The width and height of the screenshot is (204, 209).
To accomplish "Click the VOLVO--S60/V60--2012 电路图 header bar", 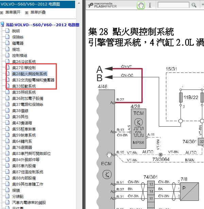I will pos(37,4).
